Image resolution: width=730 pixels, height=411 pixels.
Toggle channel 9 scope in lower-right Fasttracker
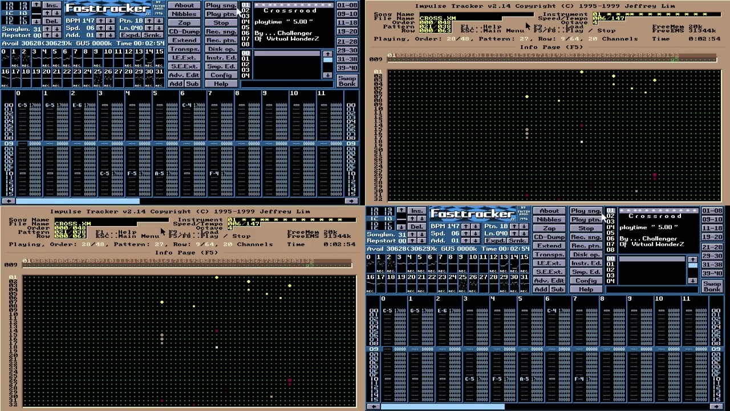pos(463,263)
